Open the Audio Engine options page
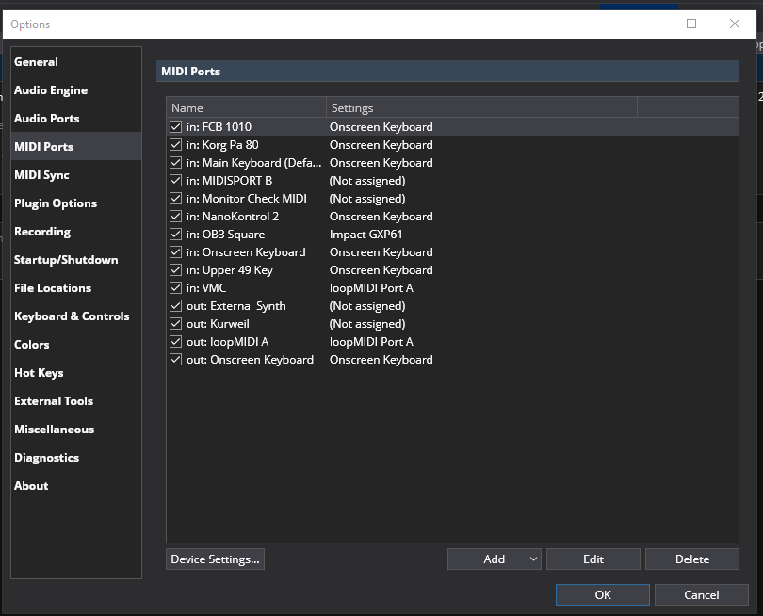This screenshot has width=763, height=616. click(51, 90)
